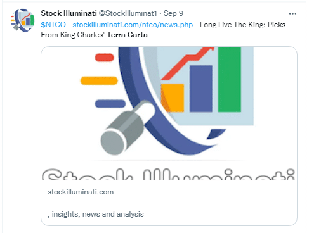The height and width of the screenshot is (233, 314).
Task: Click the $NTCO cashtag
Action: (53, 25)
